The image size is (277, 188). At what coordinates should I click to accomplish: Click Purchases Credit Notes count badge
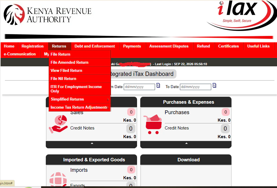point(225,128)
